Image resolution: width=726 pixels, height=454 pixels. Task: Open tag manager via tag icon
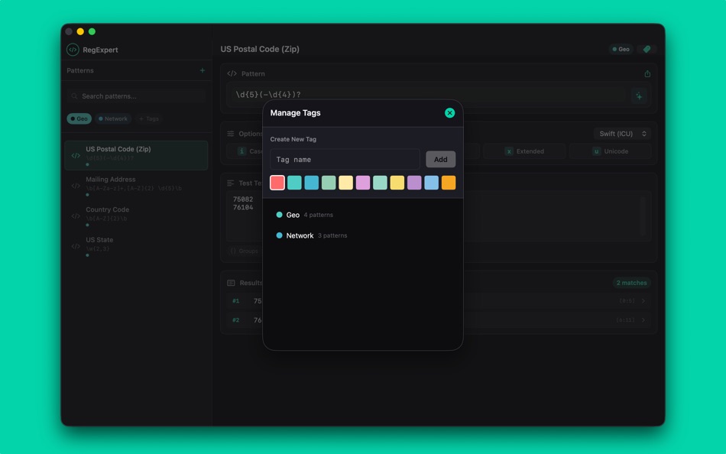point(647,49)
